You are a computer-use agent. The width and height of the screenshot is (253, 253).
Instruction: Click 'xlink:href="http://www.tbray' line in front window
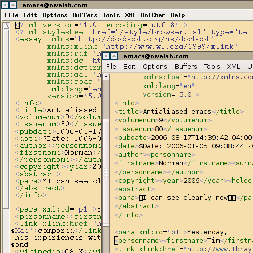tap(184, 249)
